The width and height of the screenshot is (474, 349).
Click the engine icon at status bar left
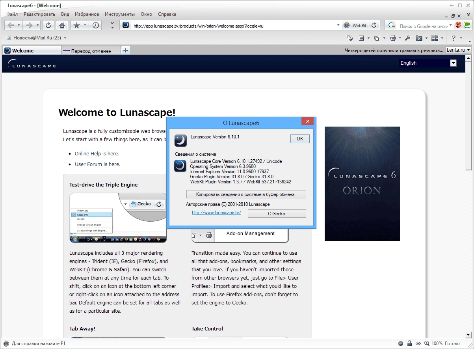pos(6,343)
